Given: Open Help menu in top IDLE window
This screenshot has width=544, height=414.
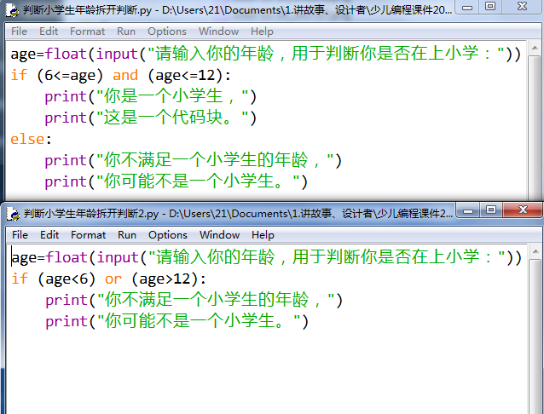Looking at the screenshot, I should (262, 32).
